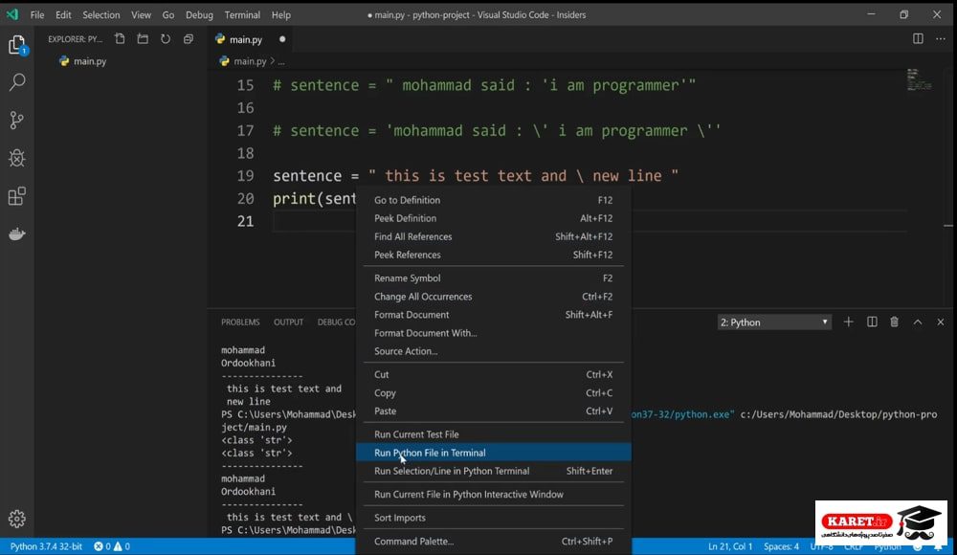This screenshot has width=957, height=555.
Task: Open the Edit menu
Action: click(63, 14)
